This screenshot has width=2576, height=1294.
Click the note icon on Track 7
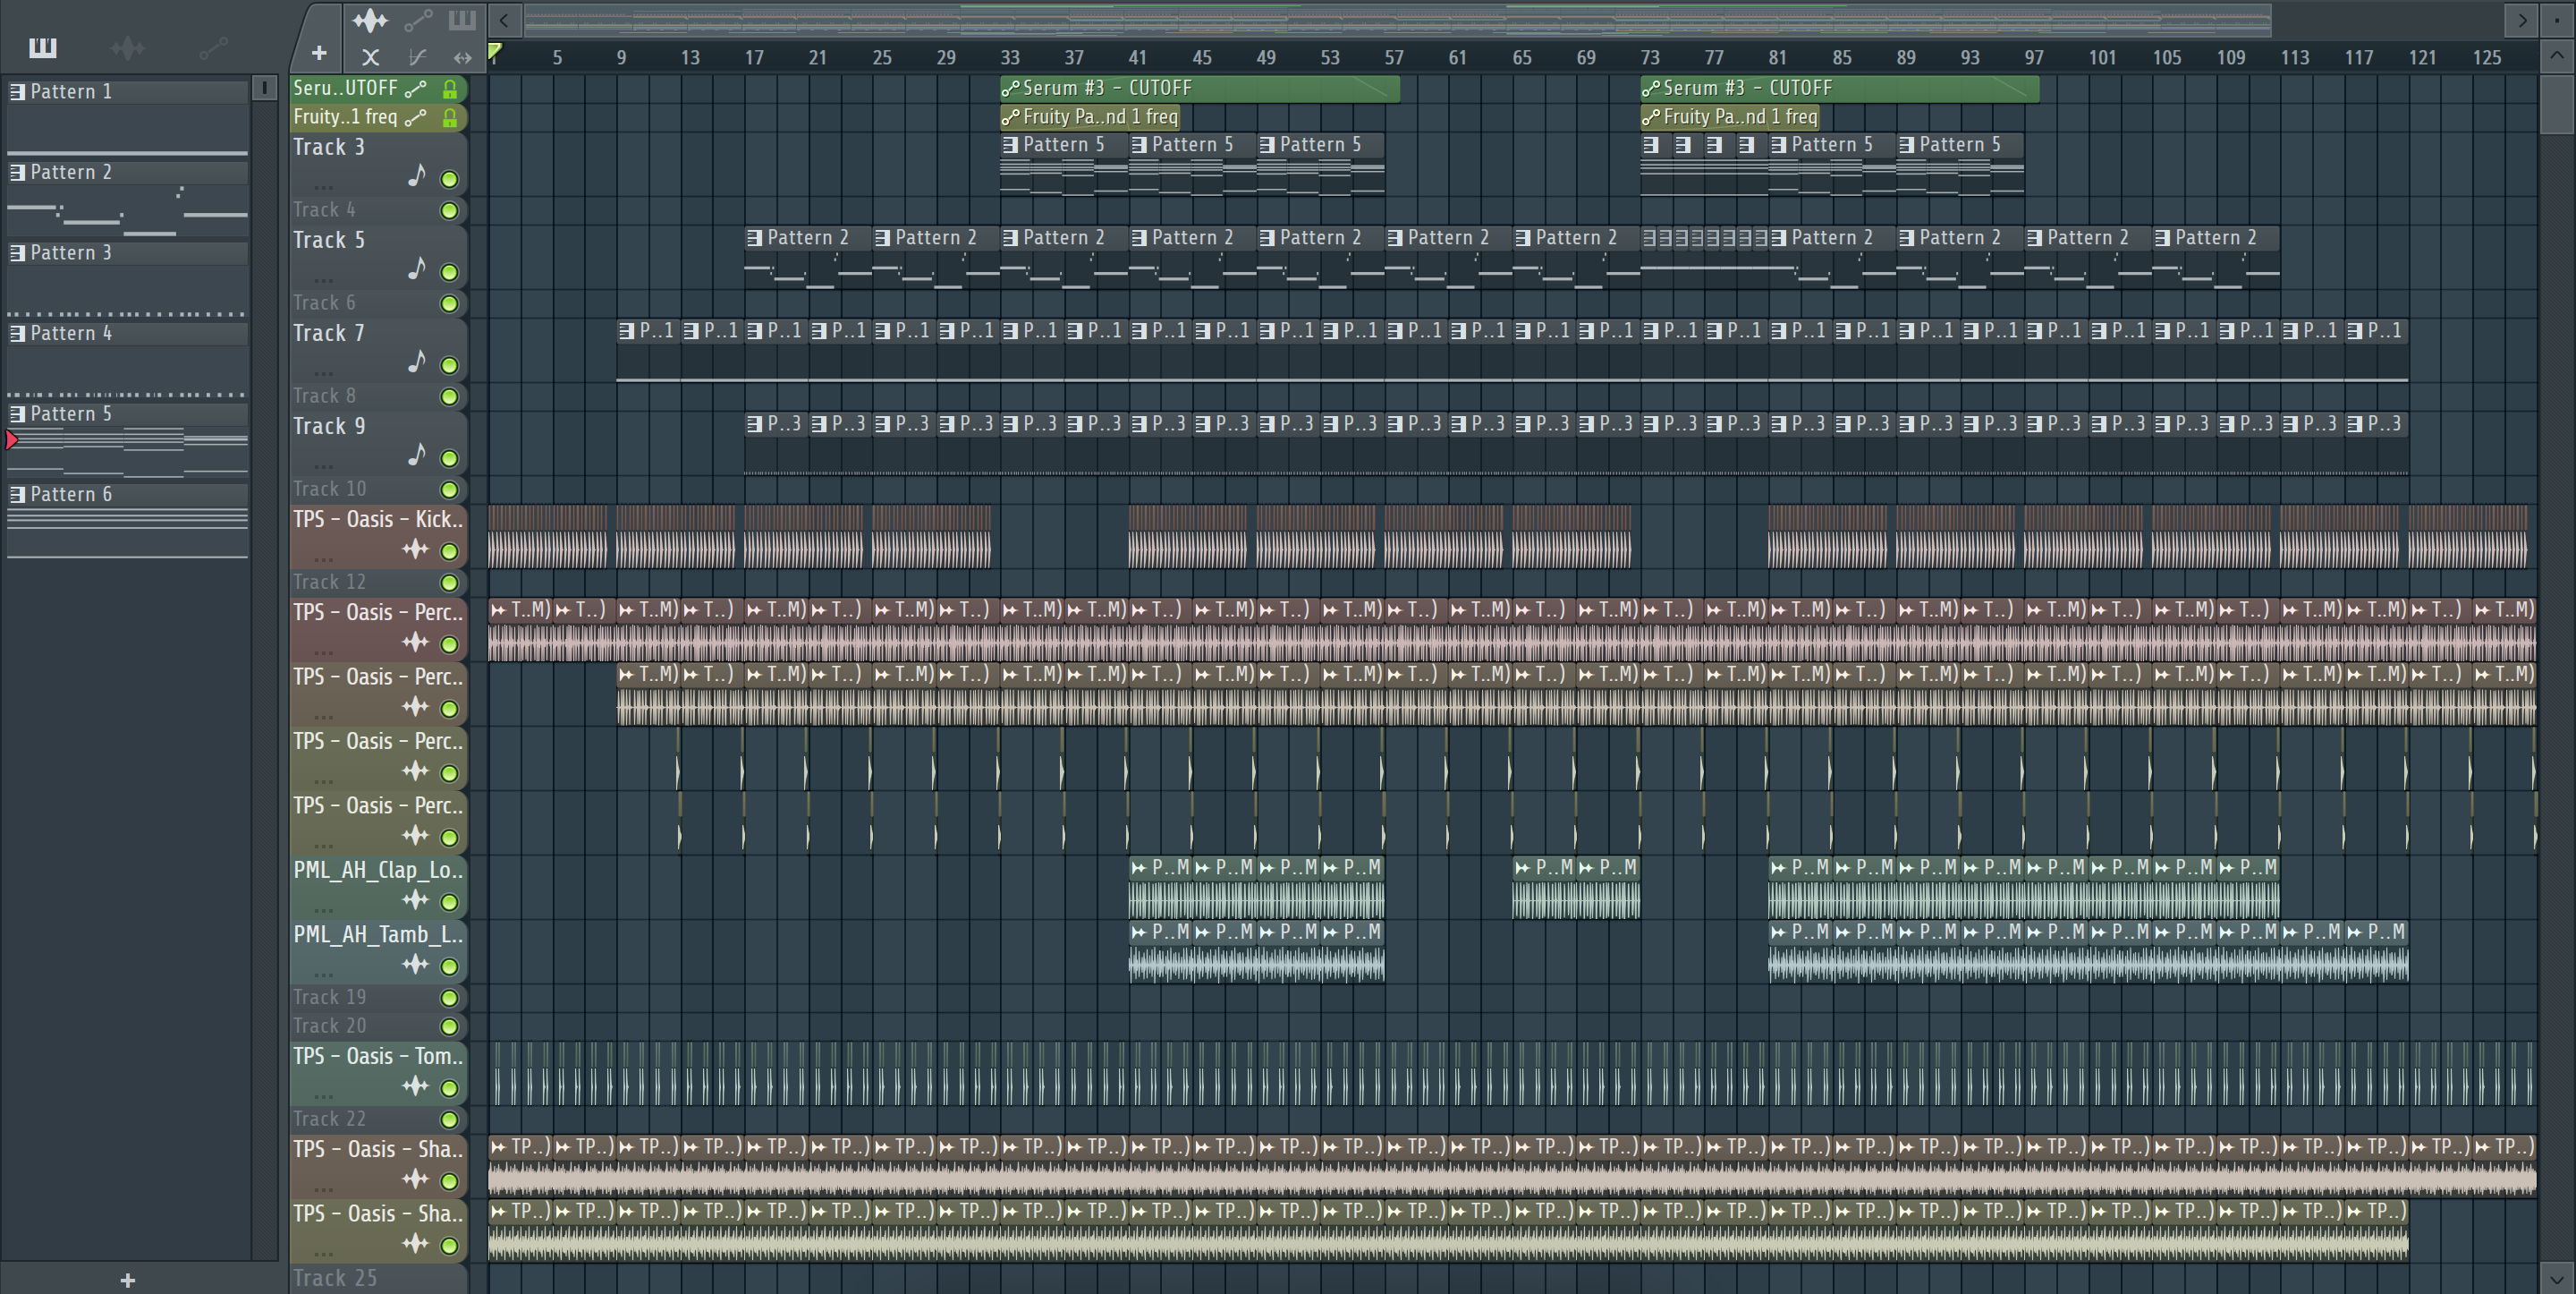pyautogui.click(x=417, y=362)
